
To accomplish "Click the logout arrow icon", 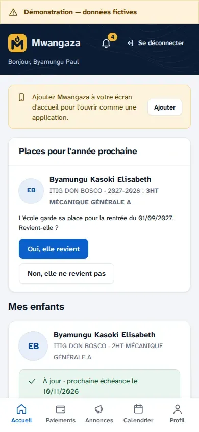I will (131, 43).
